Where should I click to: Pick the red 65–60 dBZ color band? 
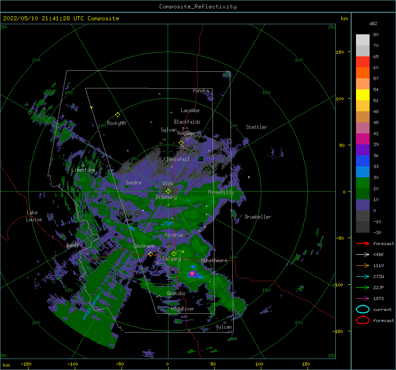click(x=363, y=62)
